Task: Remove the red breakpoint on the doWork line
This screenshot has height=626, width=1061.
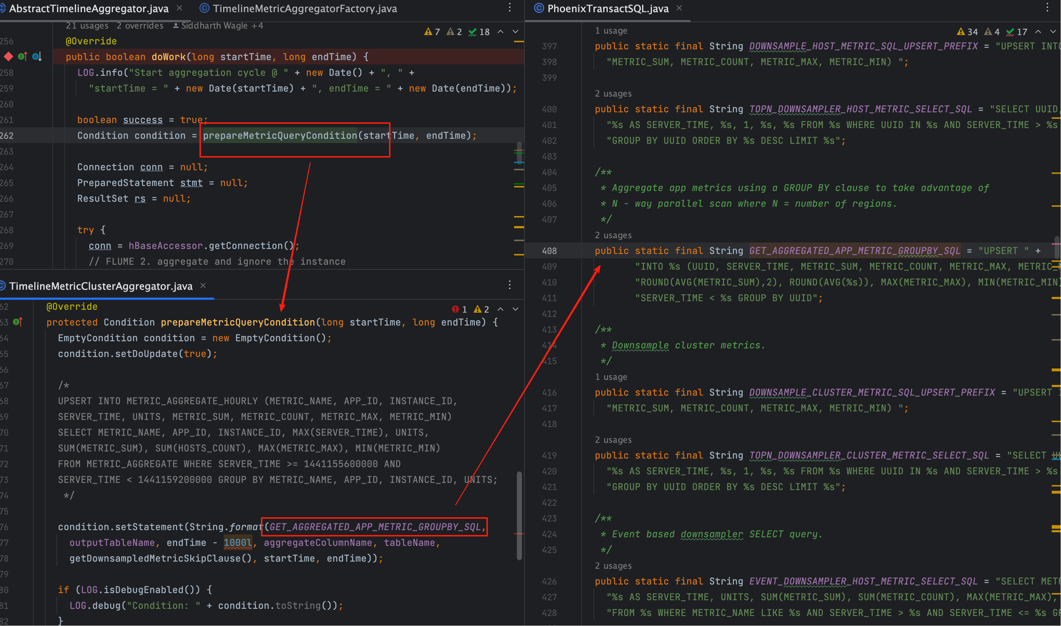Action: pos(9,57)
